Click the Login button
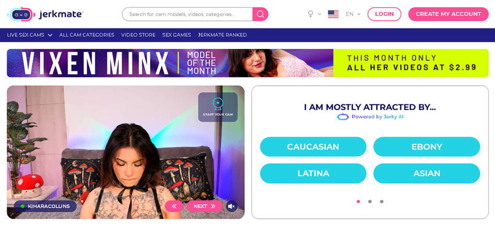 coord(384,14)
